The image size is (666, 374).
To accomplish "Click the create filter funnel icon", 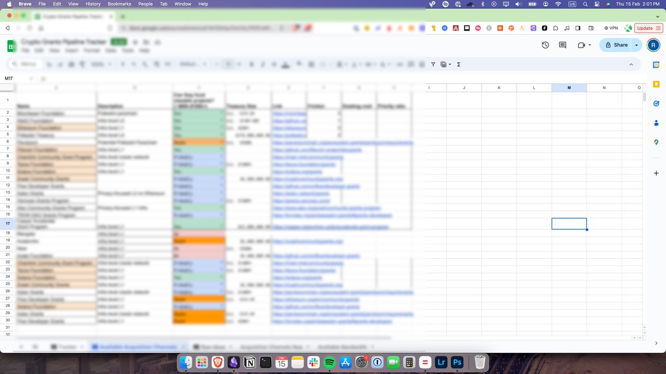I will (x=433, y=64).
